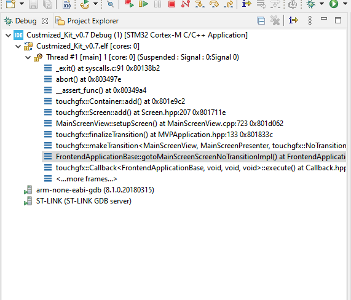Click the elf icon beside Custmized_Kit_v0.7.elf

point(28,46)
